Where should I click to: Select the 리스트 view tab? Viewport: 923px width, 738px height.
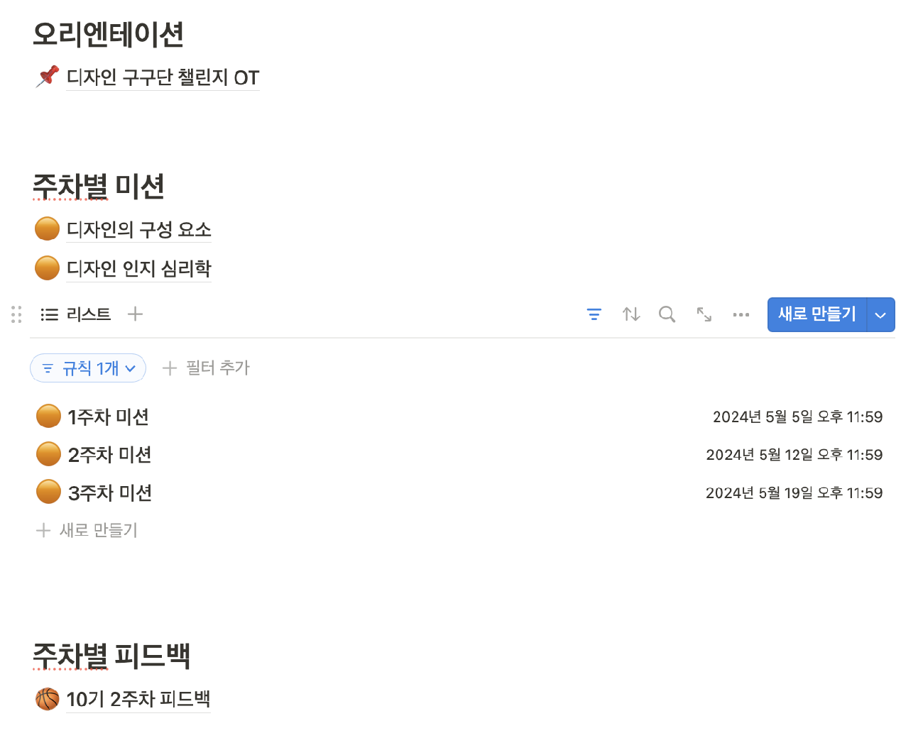pos(77,314)
